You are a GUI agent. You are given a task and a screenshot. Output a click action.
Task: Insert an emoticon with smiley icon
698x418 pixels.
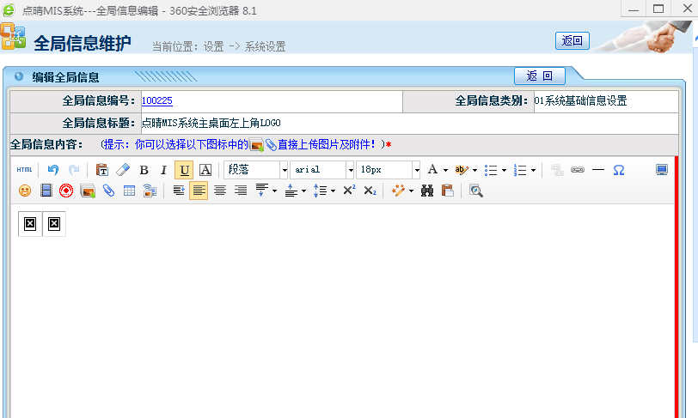(25, 191)
